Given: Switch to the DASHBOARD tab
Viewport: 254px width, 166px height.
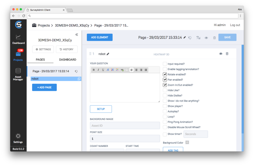Looking at the screenshot, I should 67,60.
